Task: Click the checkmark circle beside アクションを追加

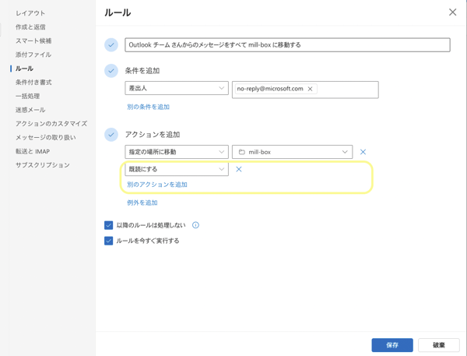Action: pyautogui.click(x=111, y=135)
